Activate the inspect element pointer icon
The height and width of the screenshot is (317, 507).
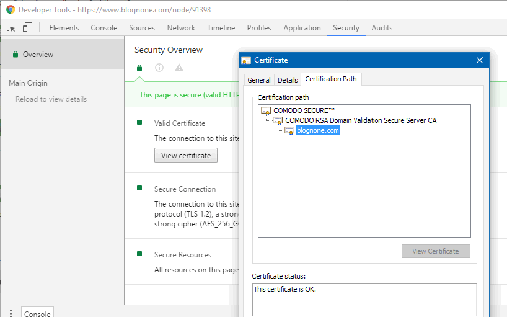(x=11, y=28)
